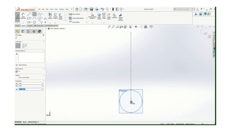Click Offset Entities tool
This screenshot has height=128, width=227.
(x=61, y=16)
